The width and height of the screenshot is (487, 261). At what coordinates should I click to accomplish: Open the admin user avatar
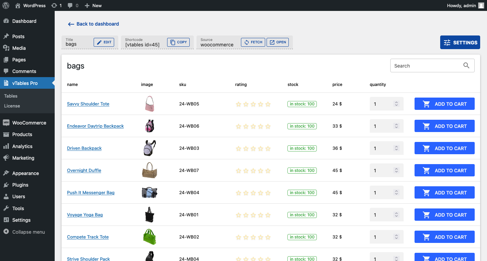[x=481, y=5]
